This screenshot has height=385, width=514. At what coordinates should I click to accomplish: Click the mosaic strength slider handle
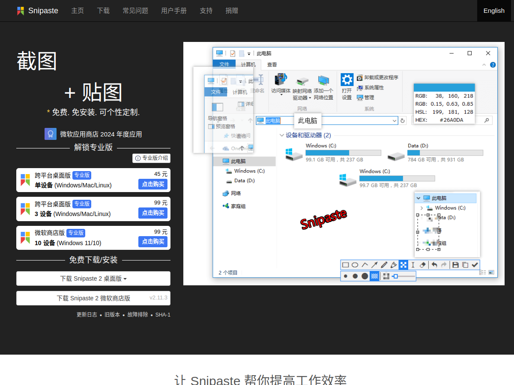[x=395, y=276]
